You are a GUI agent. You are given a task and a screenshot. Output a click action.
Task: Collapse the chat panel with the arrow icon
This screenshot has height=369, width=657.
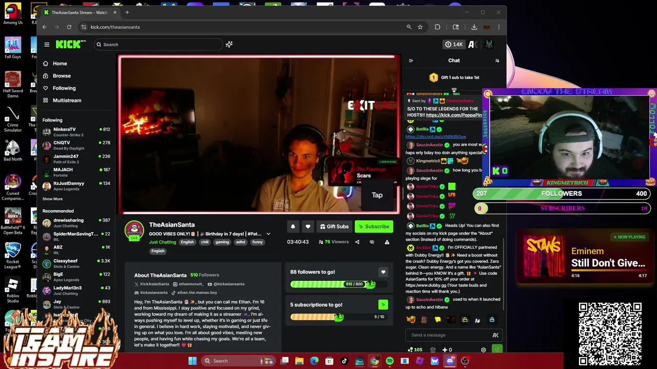(411, 60)
